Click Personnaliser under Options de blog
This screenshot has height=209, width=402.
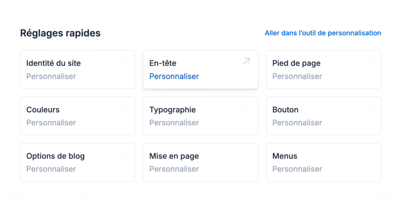[x=51, y=169]
